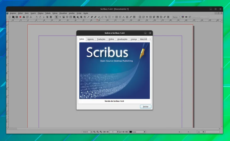The height and width of the screenshot is (141, 230).
Task: Click the horizontal scrollbar of the canvas
Action: pyautogui.click(x=113, y=129)
